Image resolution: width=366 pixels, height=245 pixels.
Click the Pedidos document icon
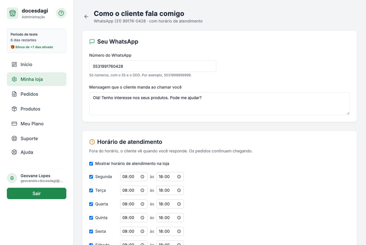(x=14, y=94)
